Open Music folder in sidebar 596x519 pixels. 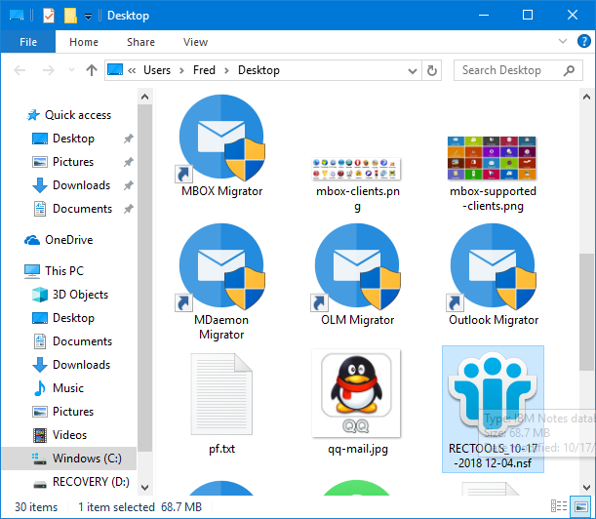pos(68,388)
